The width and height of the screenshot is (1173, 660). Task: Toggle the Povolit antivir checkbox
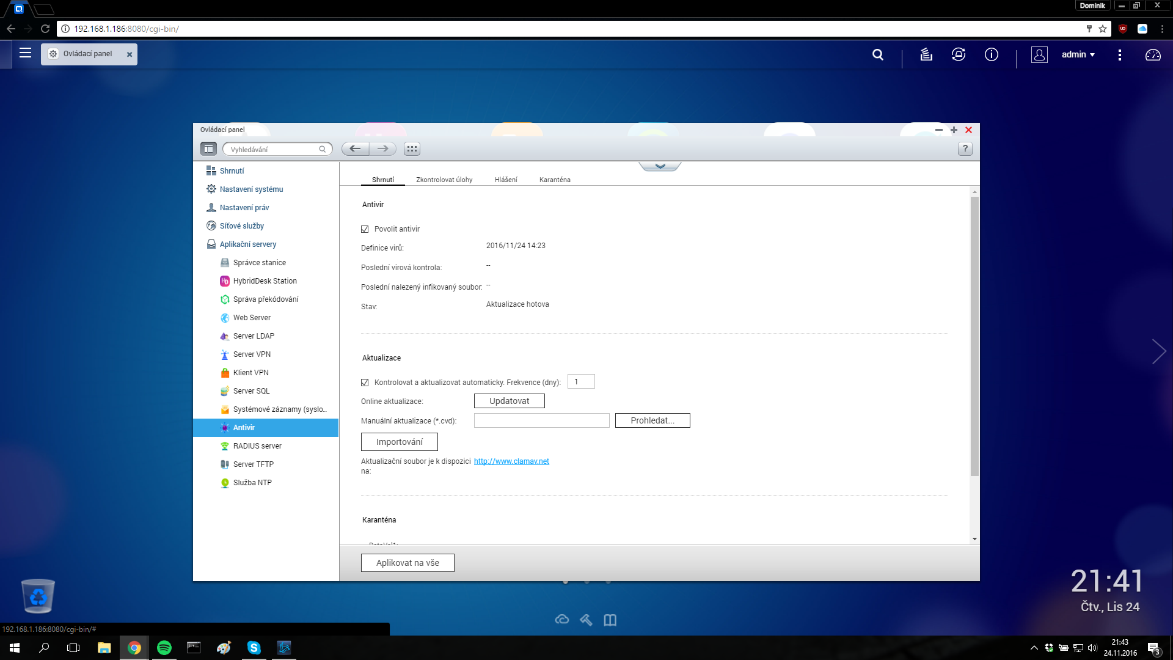pyautogui.click(x=365, y=229)
